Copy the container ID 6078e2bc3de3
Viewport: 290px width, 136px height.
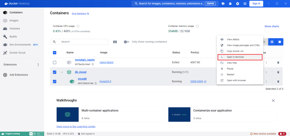coord(93,65)
